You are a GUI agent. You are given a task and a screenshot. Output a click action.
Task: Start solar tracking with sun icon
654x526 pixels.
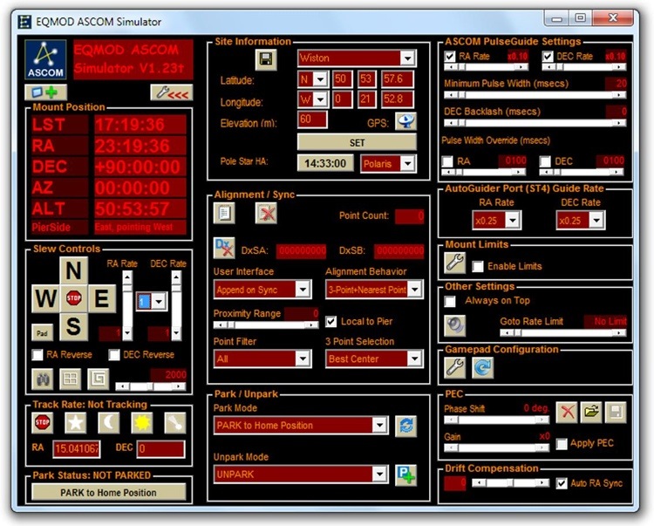click(x=142, y=422)
